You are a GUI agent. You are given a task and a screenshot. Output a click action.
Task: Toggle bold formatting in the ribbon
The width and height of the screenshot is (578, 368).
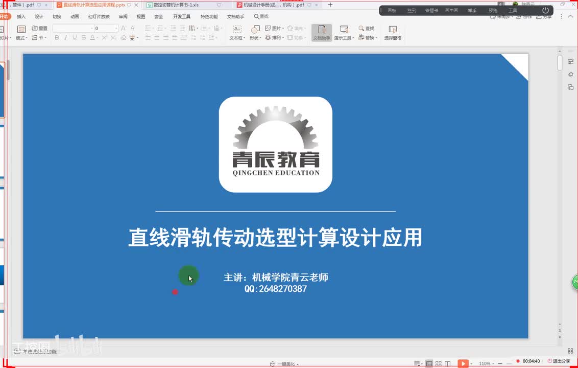point(57,38)
